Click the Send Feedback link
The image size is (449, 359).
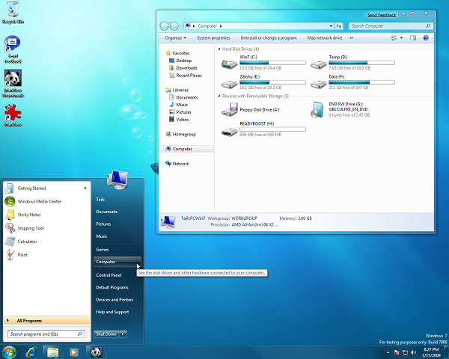382,15
